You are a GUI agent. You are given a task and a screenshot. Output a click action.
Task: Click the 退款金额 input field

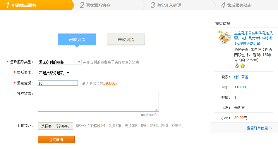click(x=58, y=83)
